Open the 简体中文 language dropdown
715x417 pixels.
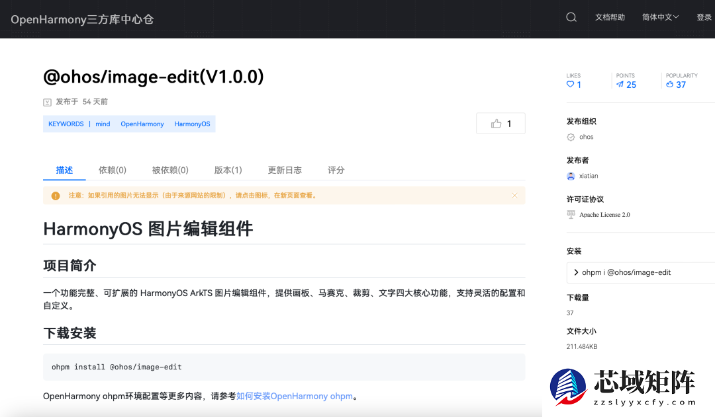pos(660,17)
